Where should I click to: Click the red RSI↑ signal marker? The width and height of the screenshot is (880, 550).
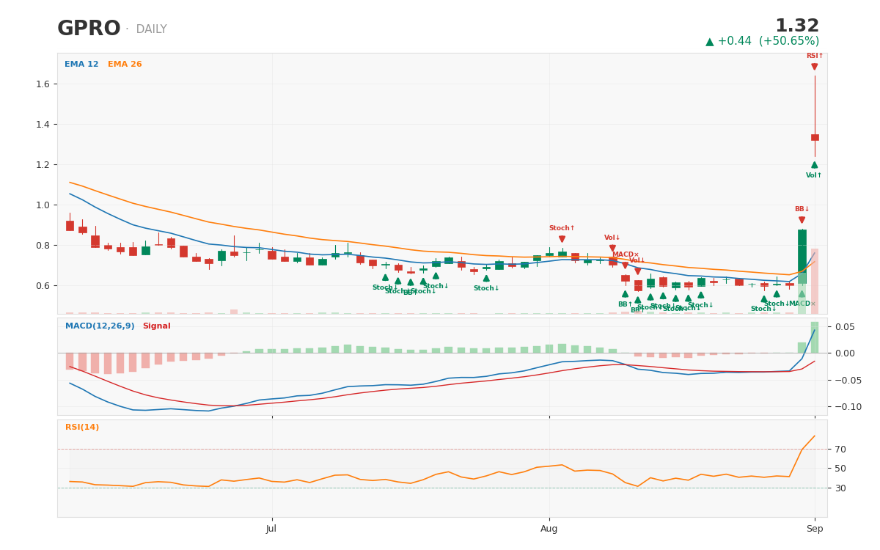click(x=814, y=67)
